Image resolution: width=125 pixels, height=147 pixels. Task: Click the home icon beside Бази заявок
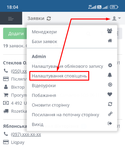click(x=110, y=40)
